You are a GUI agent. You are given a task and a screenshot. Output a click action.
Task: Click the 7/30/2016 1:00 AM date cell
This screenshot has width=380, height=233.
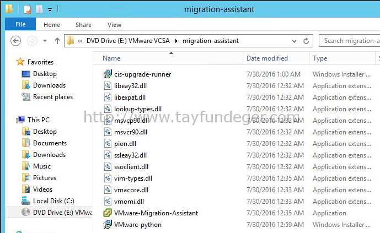click(274, 74)
